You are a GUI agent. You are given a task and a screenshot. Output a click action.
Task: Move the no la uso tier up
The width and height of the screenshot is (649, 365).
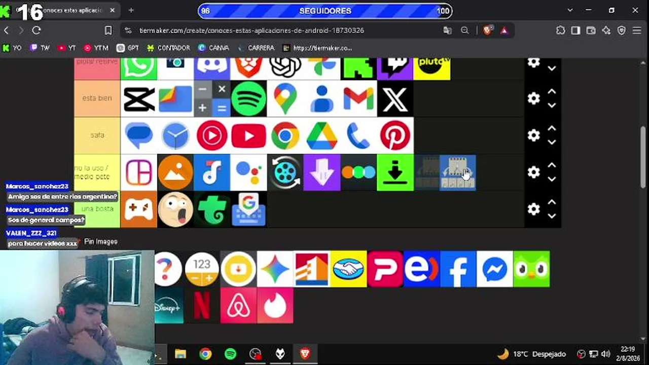552,166
